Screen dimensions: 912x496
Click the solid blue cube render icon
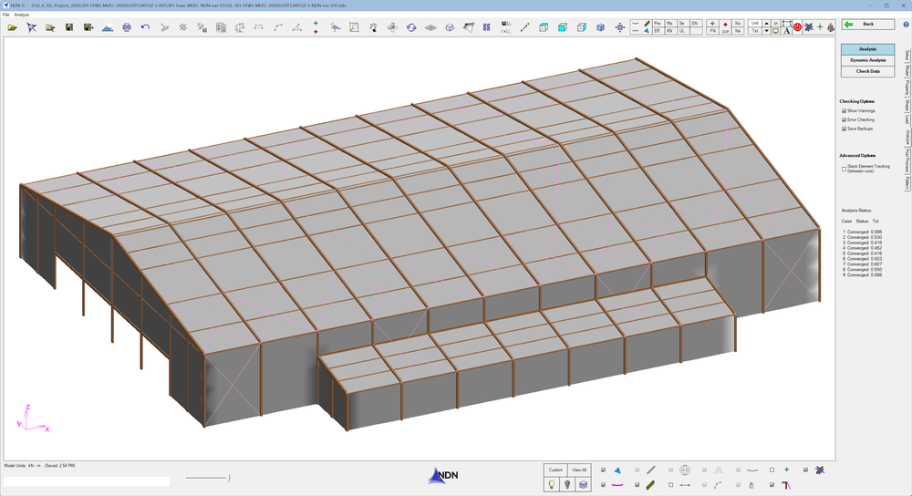click(x=601, y=27)
